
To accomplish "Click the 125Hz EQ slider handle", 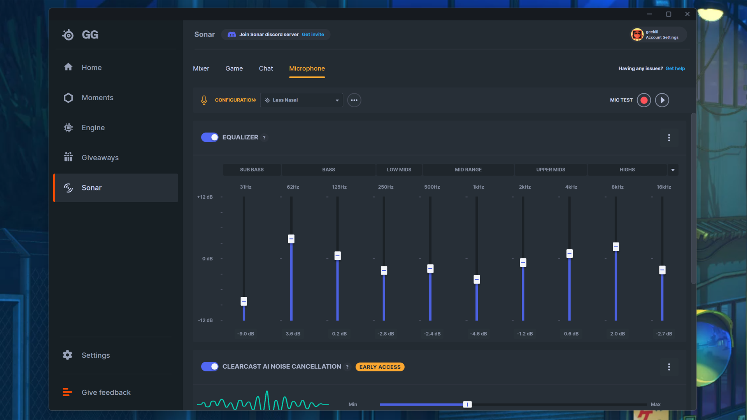I will pyautogui.click(x=338, y=255).
